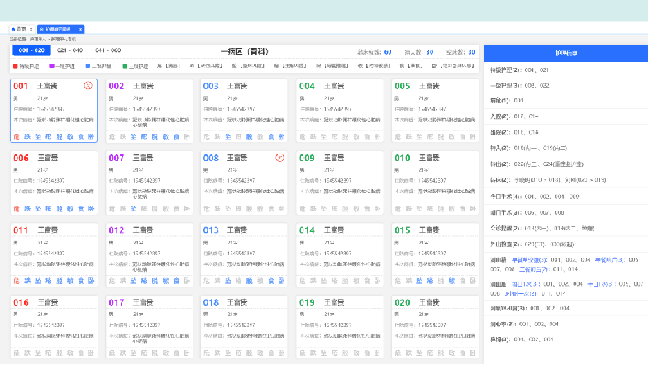Click the 危【病危】 legend entry
649x365 pixels.
click(168, 66)
